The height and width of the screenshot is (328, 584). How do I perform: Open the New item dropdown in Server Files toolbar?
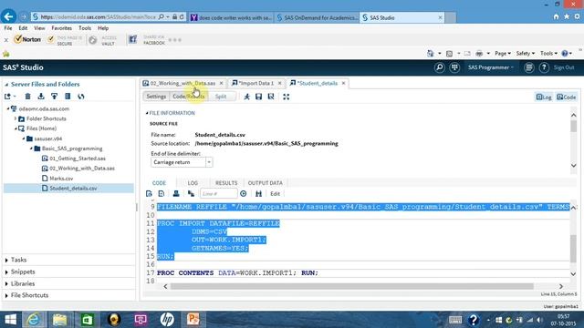[x=10, y=97]
